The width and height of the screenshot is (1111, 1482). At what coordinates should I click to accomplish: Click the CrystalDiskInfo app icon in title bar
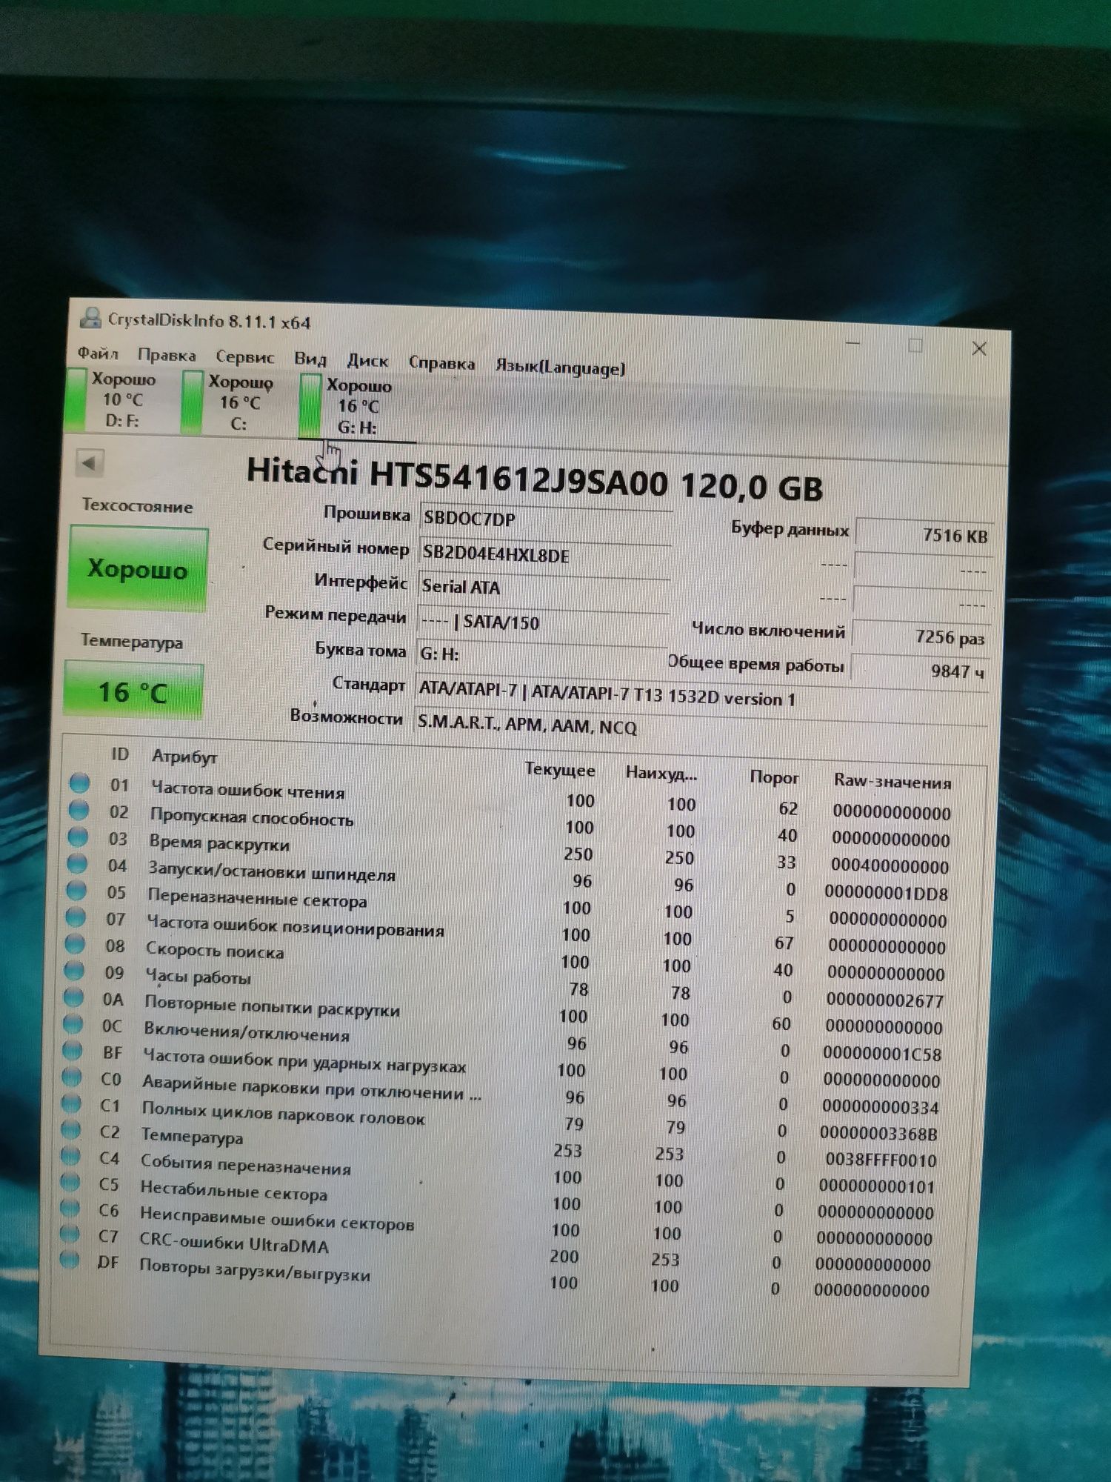[90, 318]
